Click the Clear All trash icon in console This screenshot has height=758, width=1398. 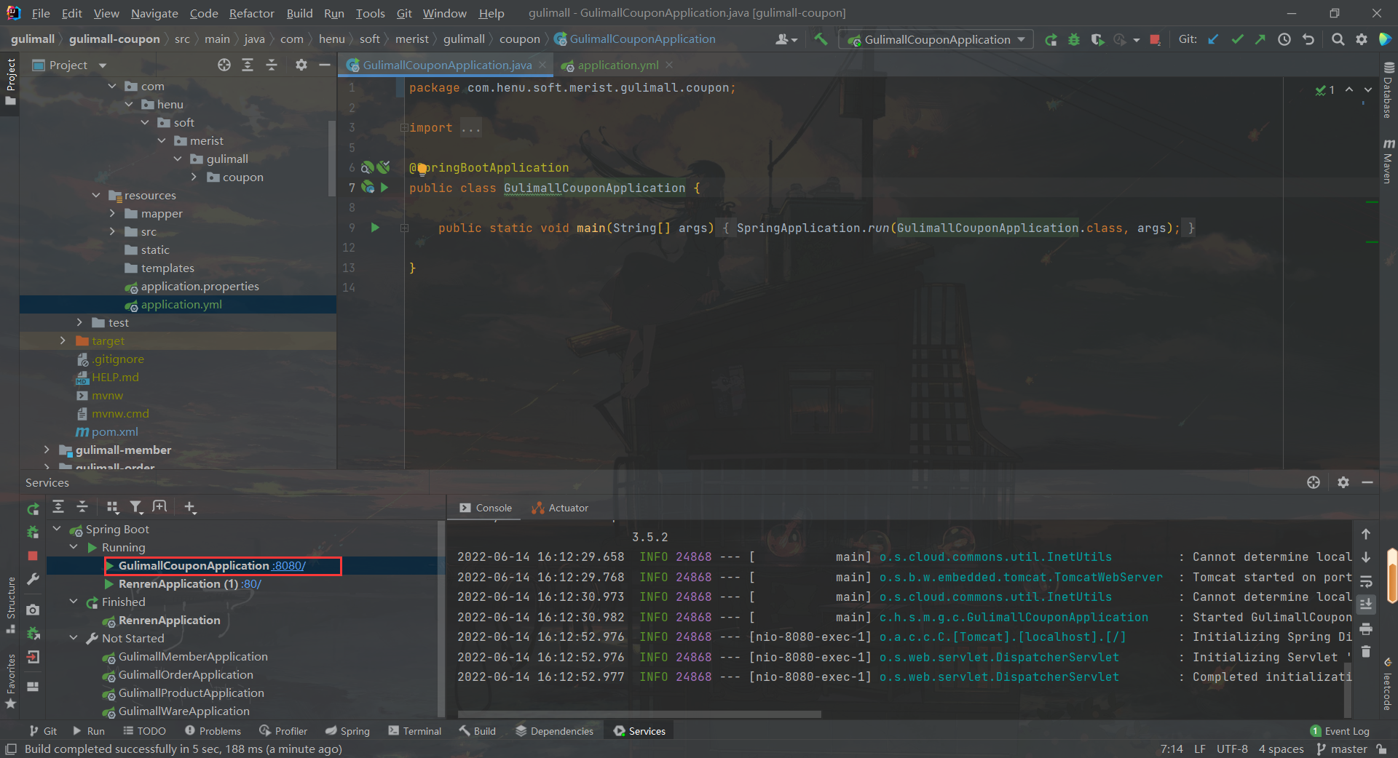tap(1366, 652)
